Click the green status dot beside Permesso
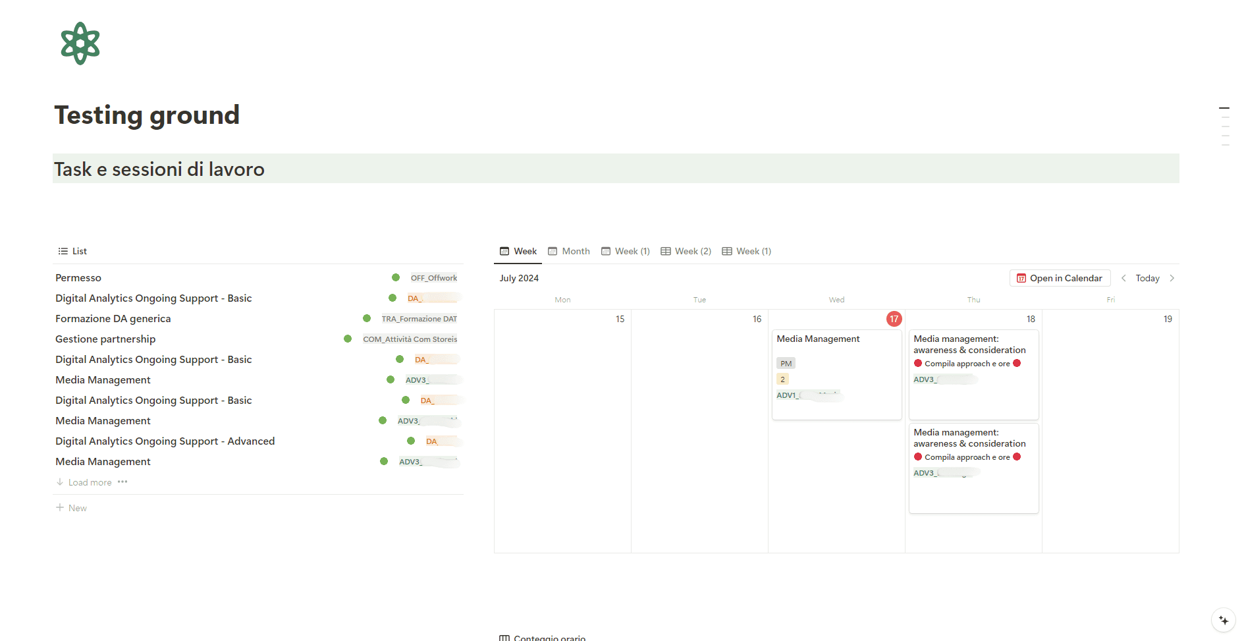Image resolution: width=1244 pixels, height=641 pixels. 396,277
